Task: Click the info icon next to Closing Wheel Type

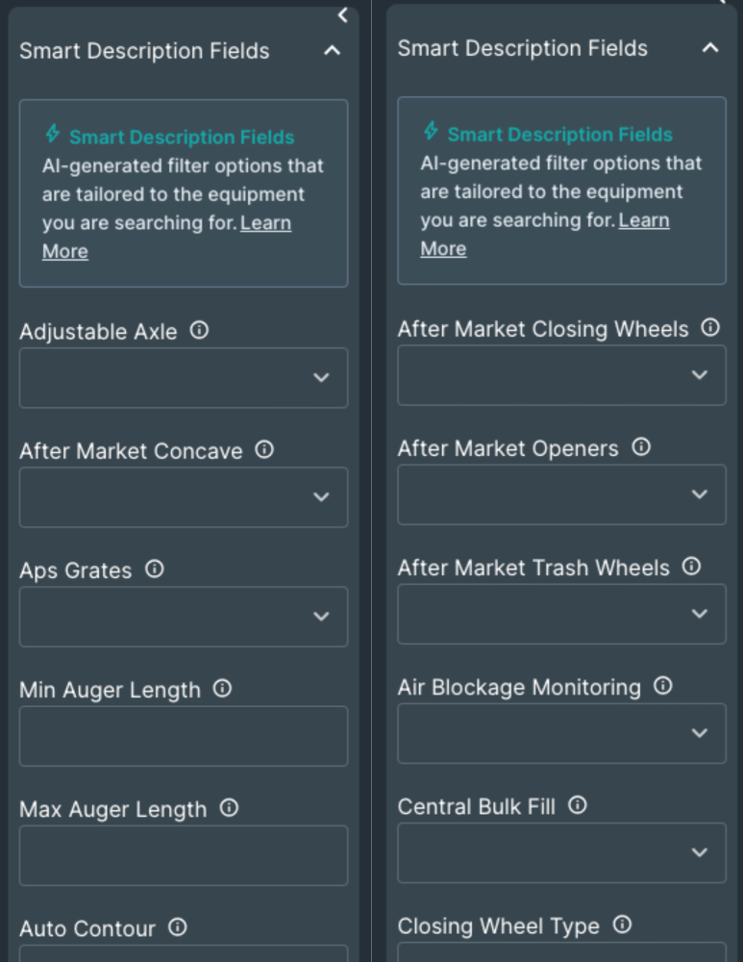Action: [x=622, y=925]
